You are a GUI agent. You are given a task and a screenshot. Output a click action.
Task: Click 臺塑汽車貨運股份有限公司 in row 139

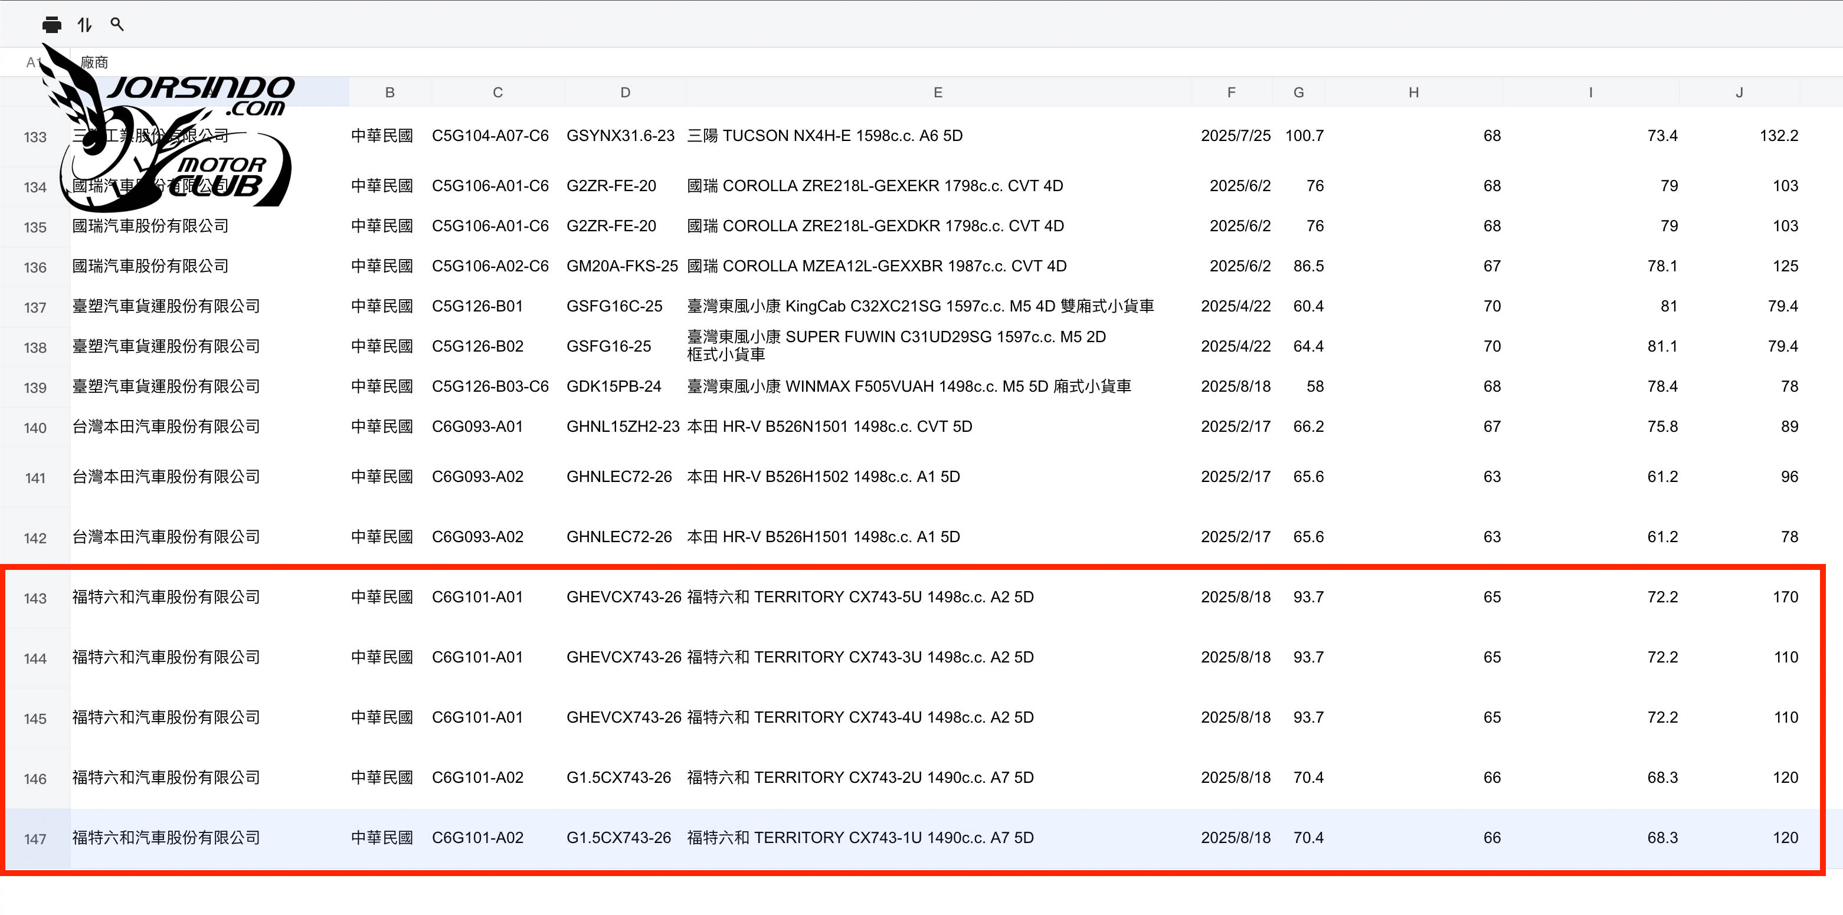(166, 386)
